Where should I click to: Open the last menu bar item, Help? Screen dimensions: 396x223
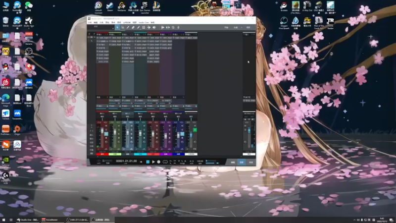[152, 22]
